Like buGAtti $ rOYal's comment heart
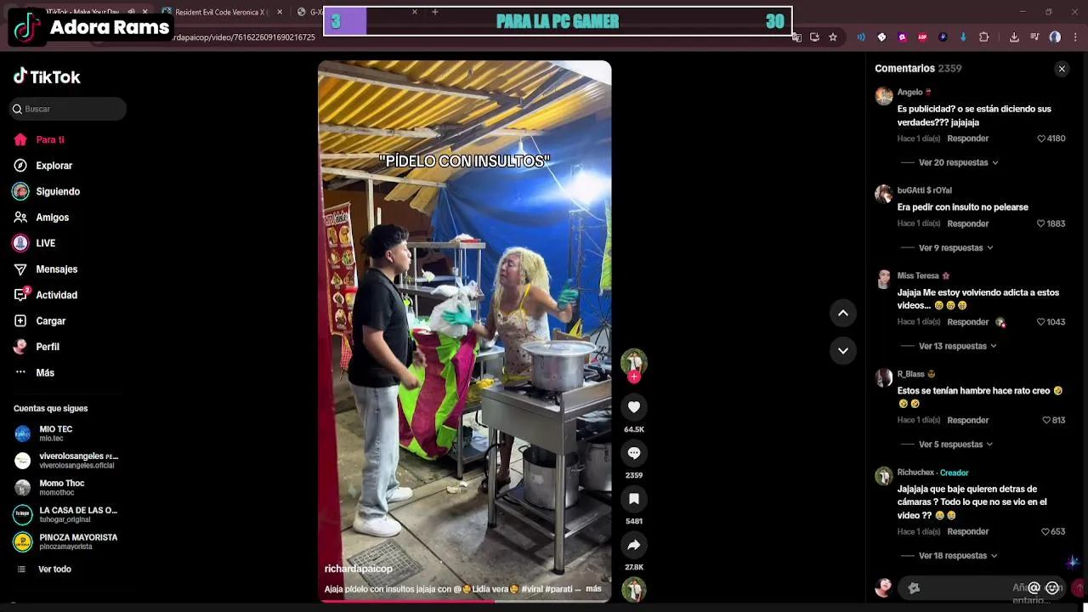 1041,224
